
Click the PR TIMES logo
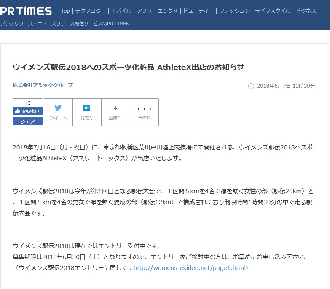tap(26, 11)
